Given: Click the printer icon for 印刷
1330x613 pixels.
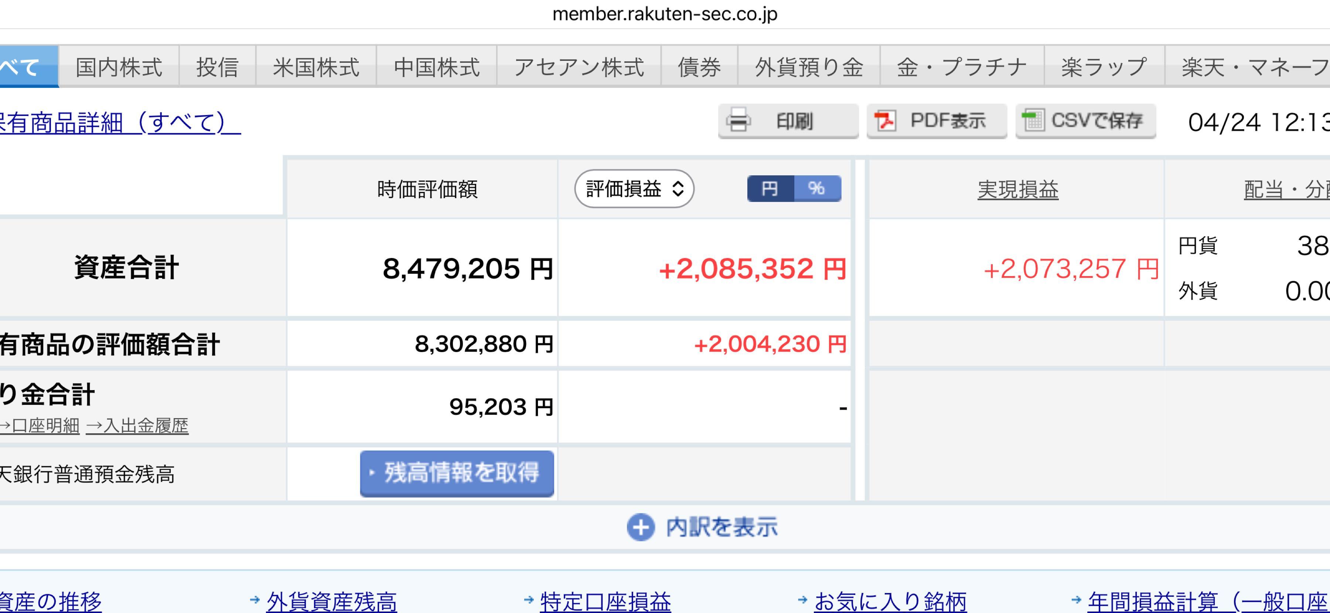Looking at the screenshot, I should (738, 121).
